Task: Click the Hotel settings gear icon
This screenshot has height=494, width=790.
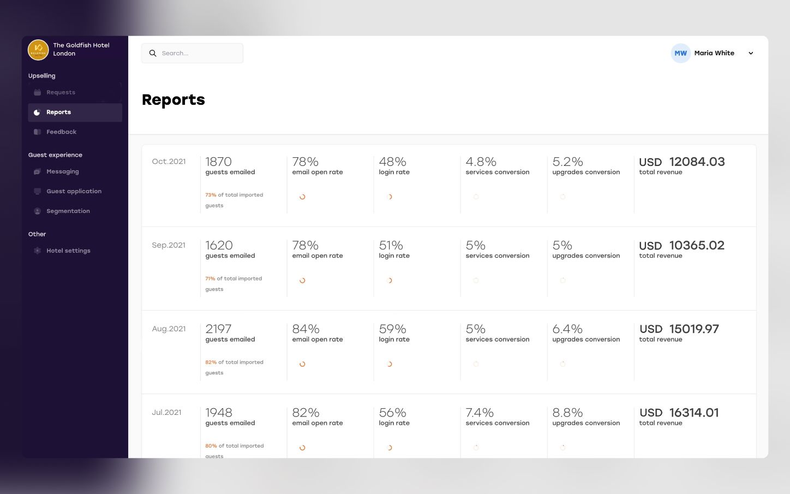Action: (x=37, y=251)
